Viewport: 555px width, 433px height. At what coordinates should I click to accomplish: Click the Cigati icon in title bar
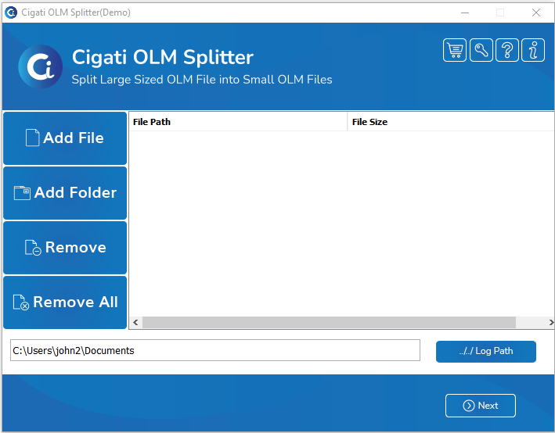point(11,13)
